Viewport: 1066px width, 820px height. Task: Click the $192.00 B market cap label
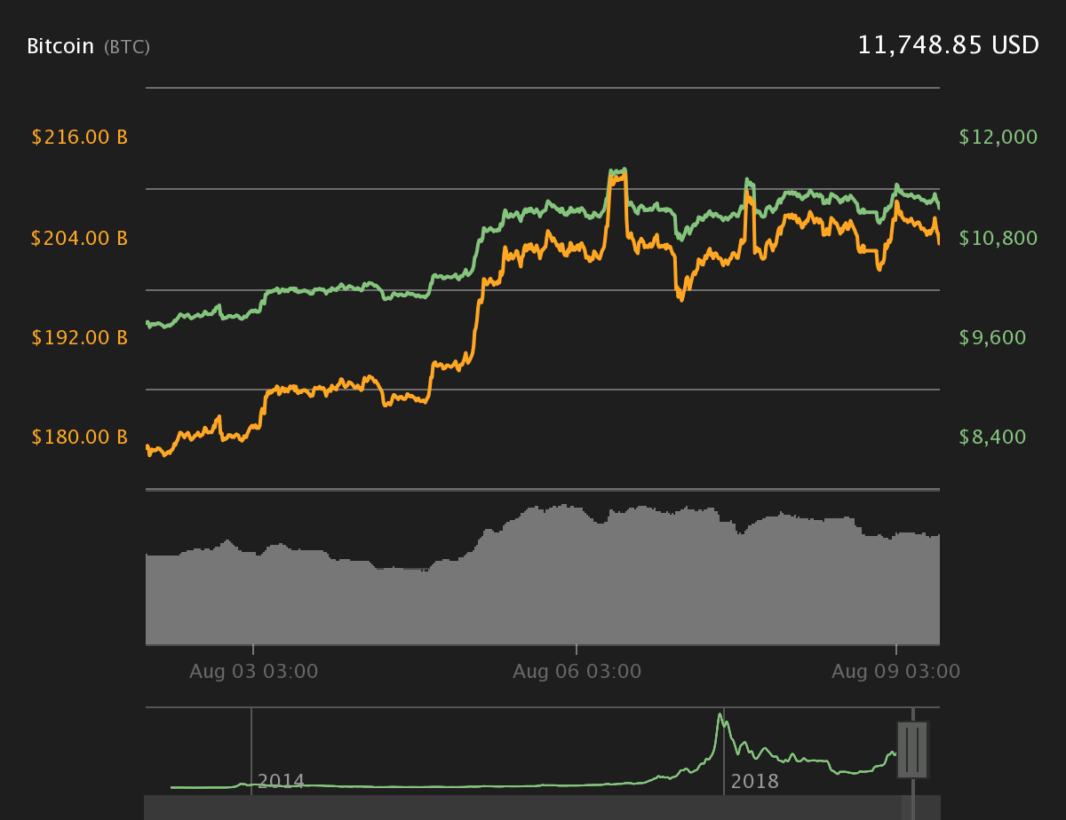80,338
